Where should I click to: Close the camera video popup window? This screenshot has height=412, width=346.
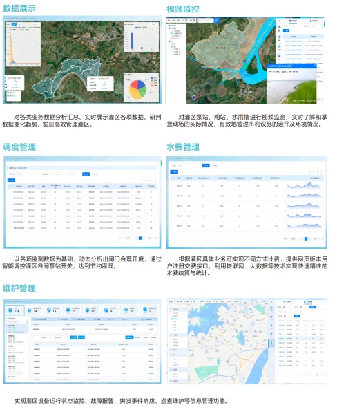[x=315, y=66]
